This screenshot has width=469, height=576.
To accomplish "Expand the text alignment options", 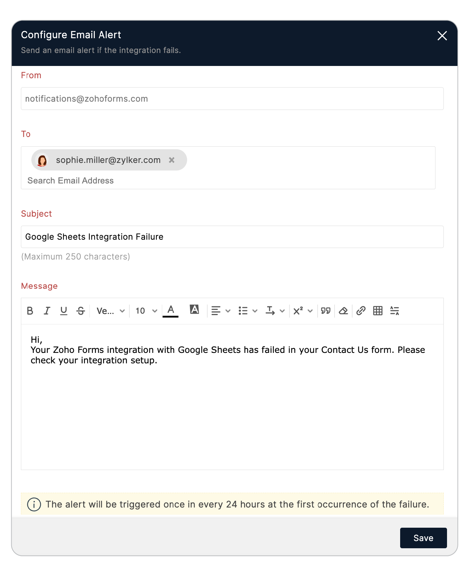I will [x=221, y=311].
